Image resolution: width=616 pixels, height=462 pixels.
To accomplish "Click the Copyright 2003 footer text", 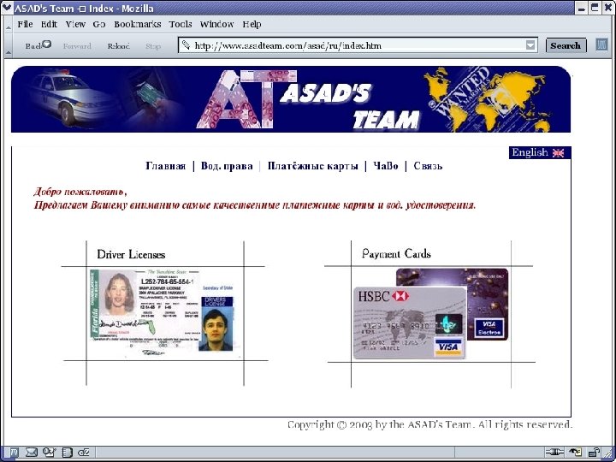I will pyautogui.click(x=429, y=424).
